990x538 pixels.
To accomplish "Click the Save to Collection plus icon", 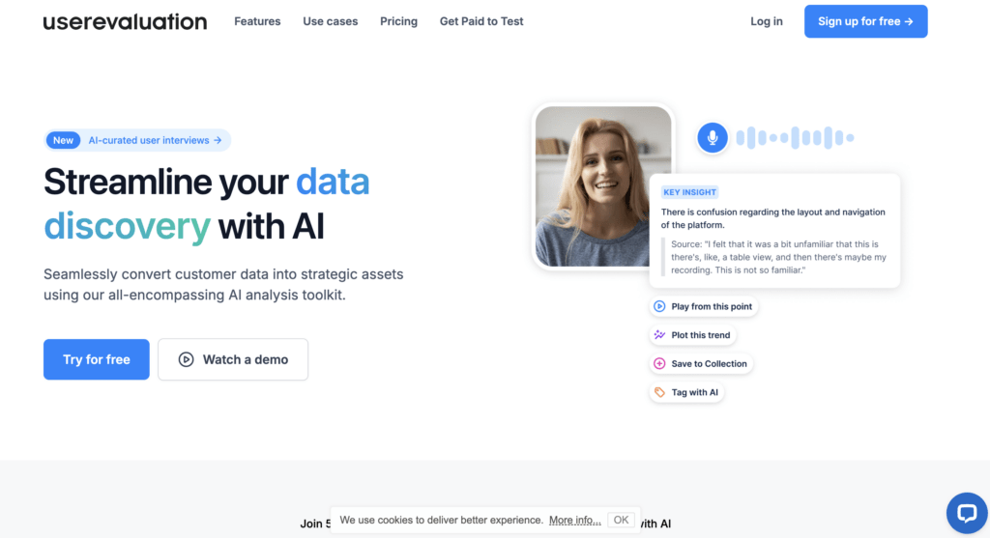I will [659, 364].
